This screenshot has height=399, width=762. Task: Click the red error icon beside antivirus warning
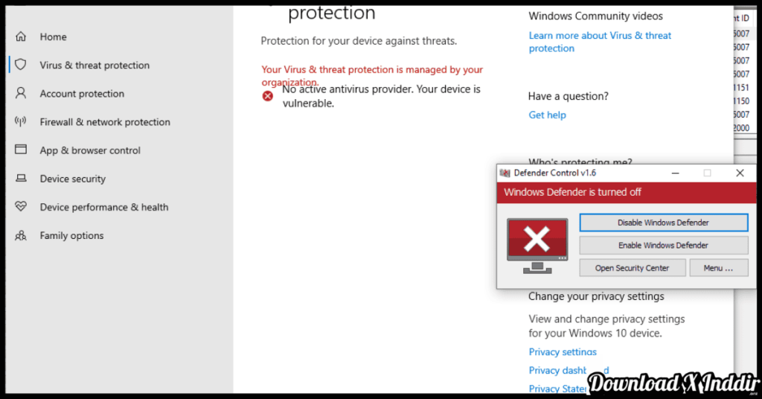[268, 95]
